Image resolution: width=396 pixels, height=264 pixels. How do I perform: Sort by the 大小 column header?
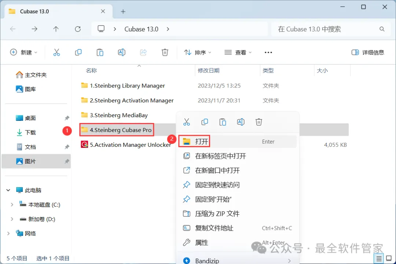(322, 71)
